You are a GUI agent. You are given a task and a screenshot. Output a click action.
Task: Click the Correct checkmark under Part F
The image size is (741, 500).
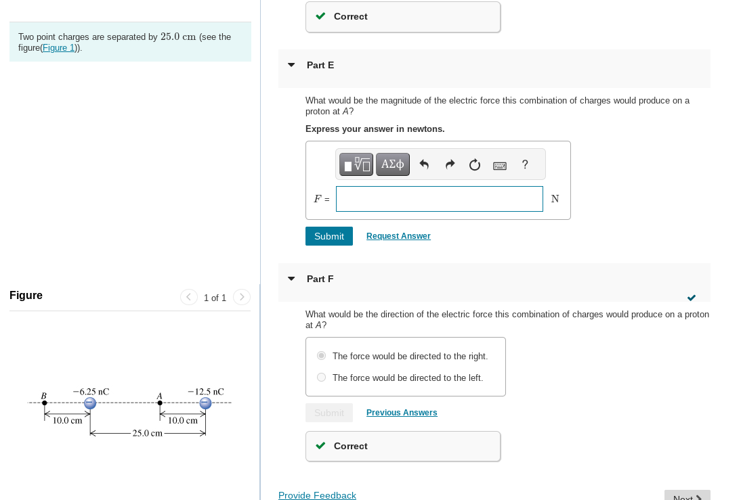point(320,446)
